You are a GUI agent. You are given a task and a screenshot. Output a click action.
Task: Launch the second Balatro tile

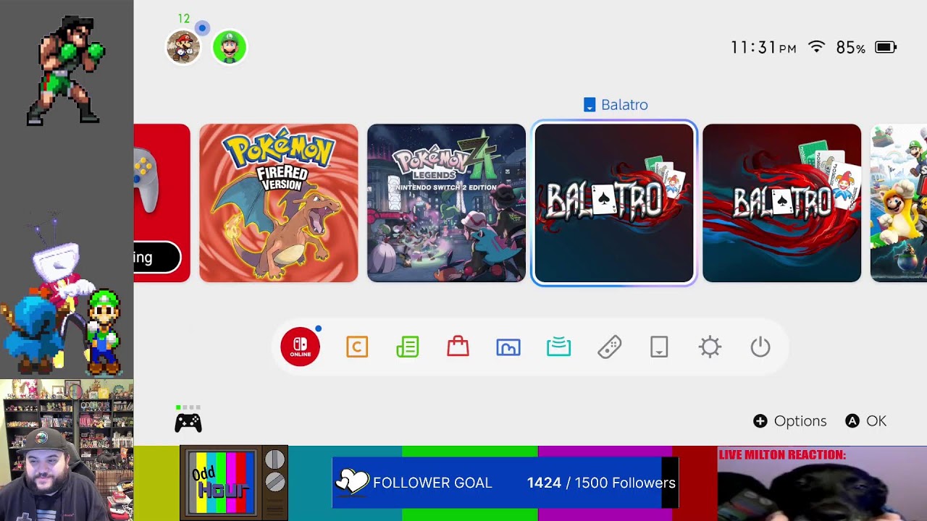[782, 203]
